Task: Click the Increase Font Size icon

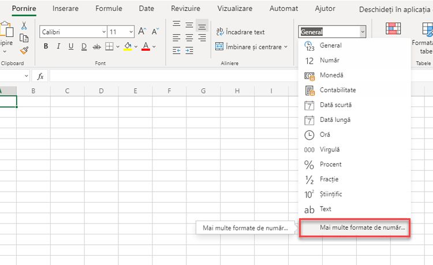Action: (x=142, y=31)
